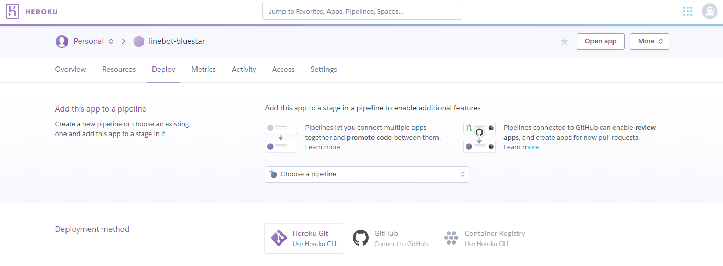Click the GitHub octocat icon
723x266 pixels.
(361, 238)
